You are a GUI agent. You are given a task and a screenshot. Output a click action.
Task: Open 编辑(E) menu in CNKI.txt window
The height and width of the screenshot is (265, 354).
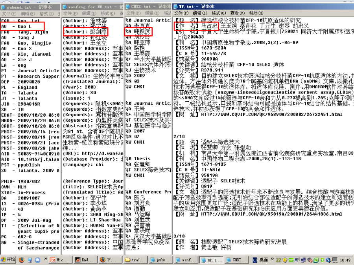(152, 13)
